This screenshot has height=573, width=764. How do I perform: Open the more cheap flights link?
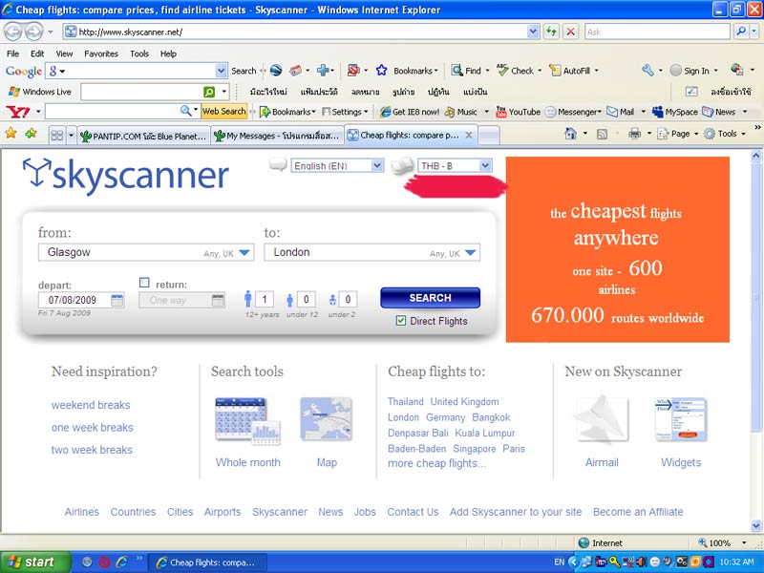coord(436,463)
